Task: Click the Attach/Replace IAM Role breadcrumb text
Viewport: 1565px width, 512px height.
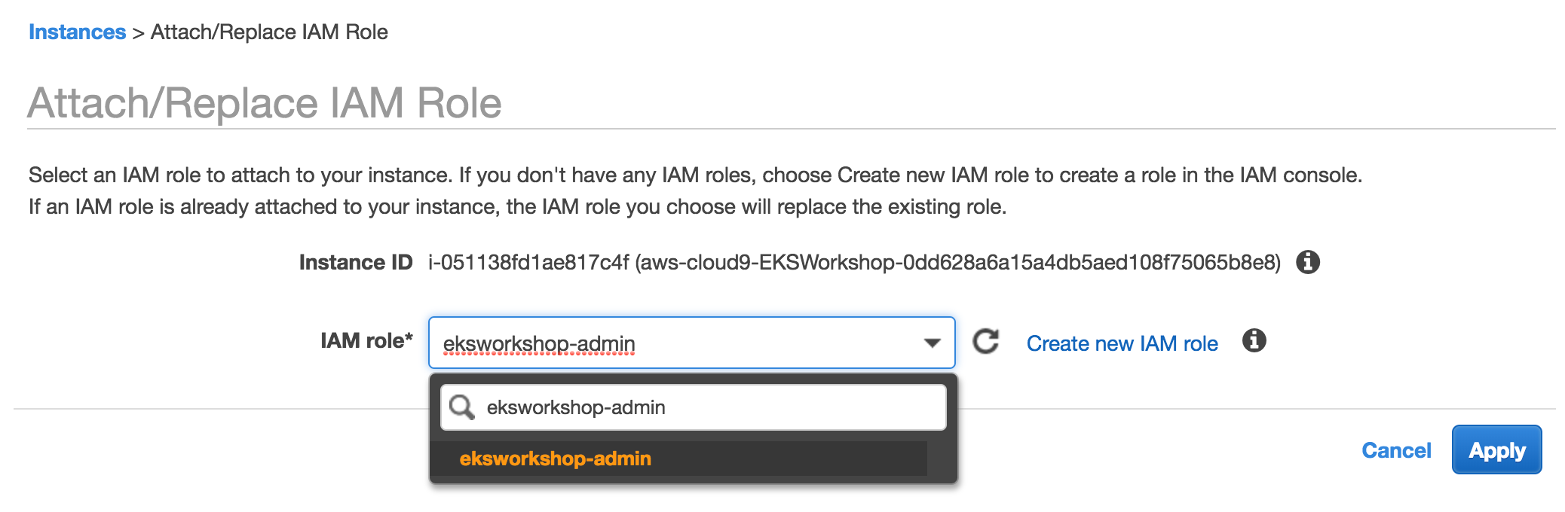Action: click(269, 32)
